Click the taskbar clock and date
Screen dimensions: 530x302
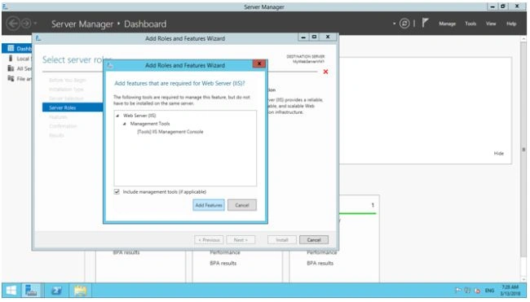click(x=510, y=291)
